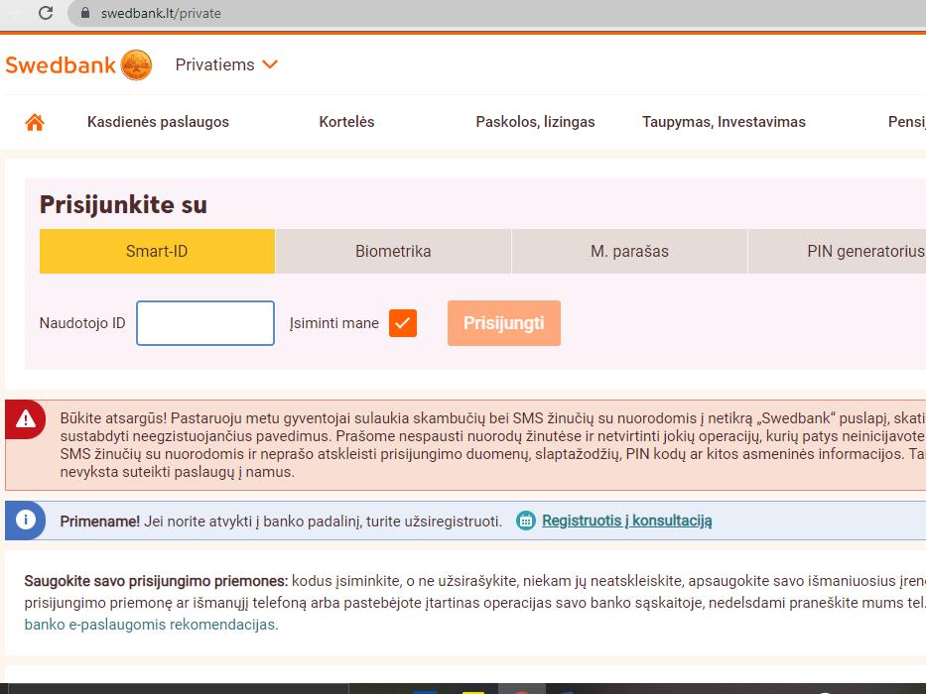Image resolution: width=926 pixels, height=694 pixels.
Task: Click the Prisijunkite su heading
Action: pos(123,205)
